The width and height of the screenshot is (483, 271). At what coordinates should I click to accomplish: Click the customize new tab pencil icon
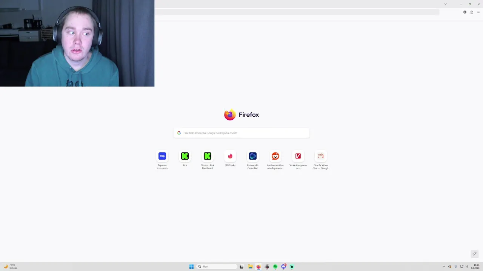coord(475,254)
